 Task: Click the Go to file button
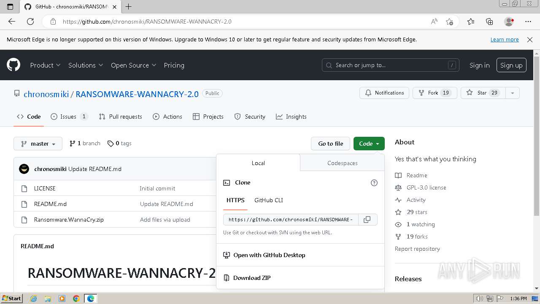tap(330, 144)
